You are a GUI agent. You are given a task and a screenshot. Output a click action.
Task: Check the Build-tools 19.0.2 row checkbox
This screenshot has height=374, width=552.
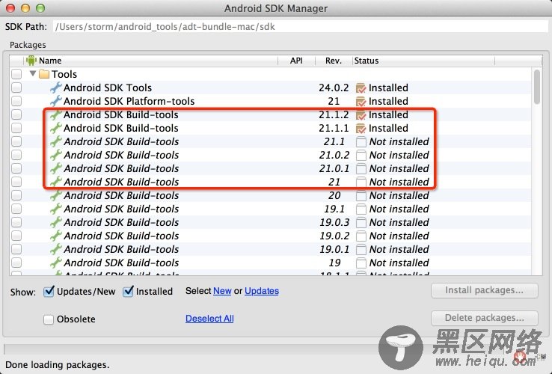click(x=16, y=236)
